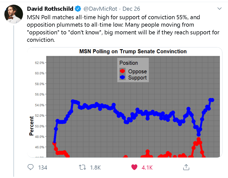Open David Rothschild's profile photo
The width and height of the screenshot is (228, 178).
[13, 14]
